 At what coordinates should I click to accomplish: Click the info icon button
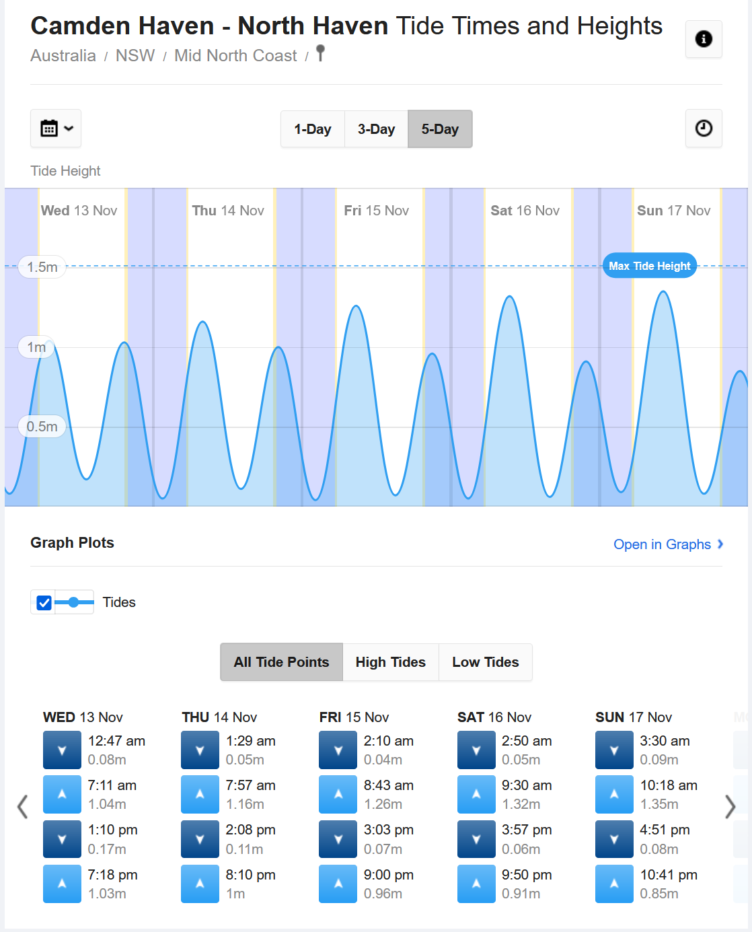click(x=704, y=39)
